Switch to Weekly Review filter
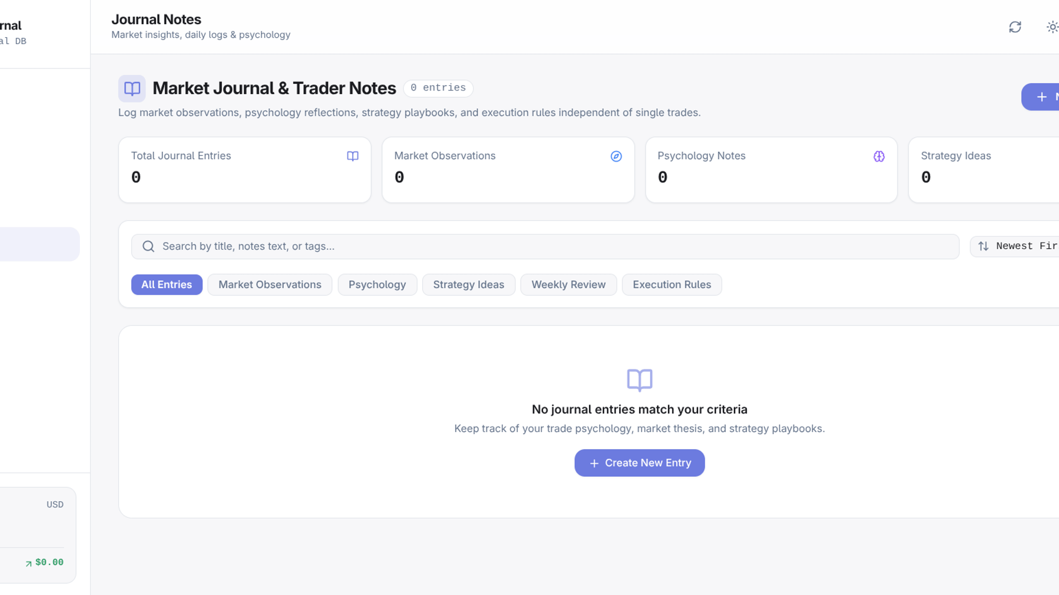1059x595 pixels. (x=568, y=285)
